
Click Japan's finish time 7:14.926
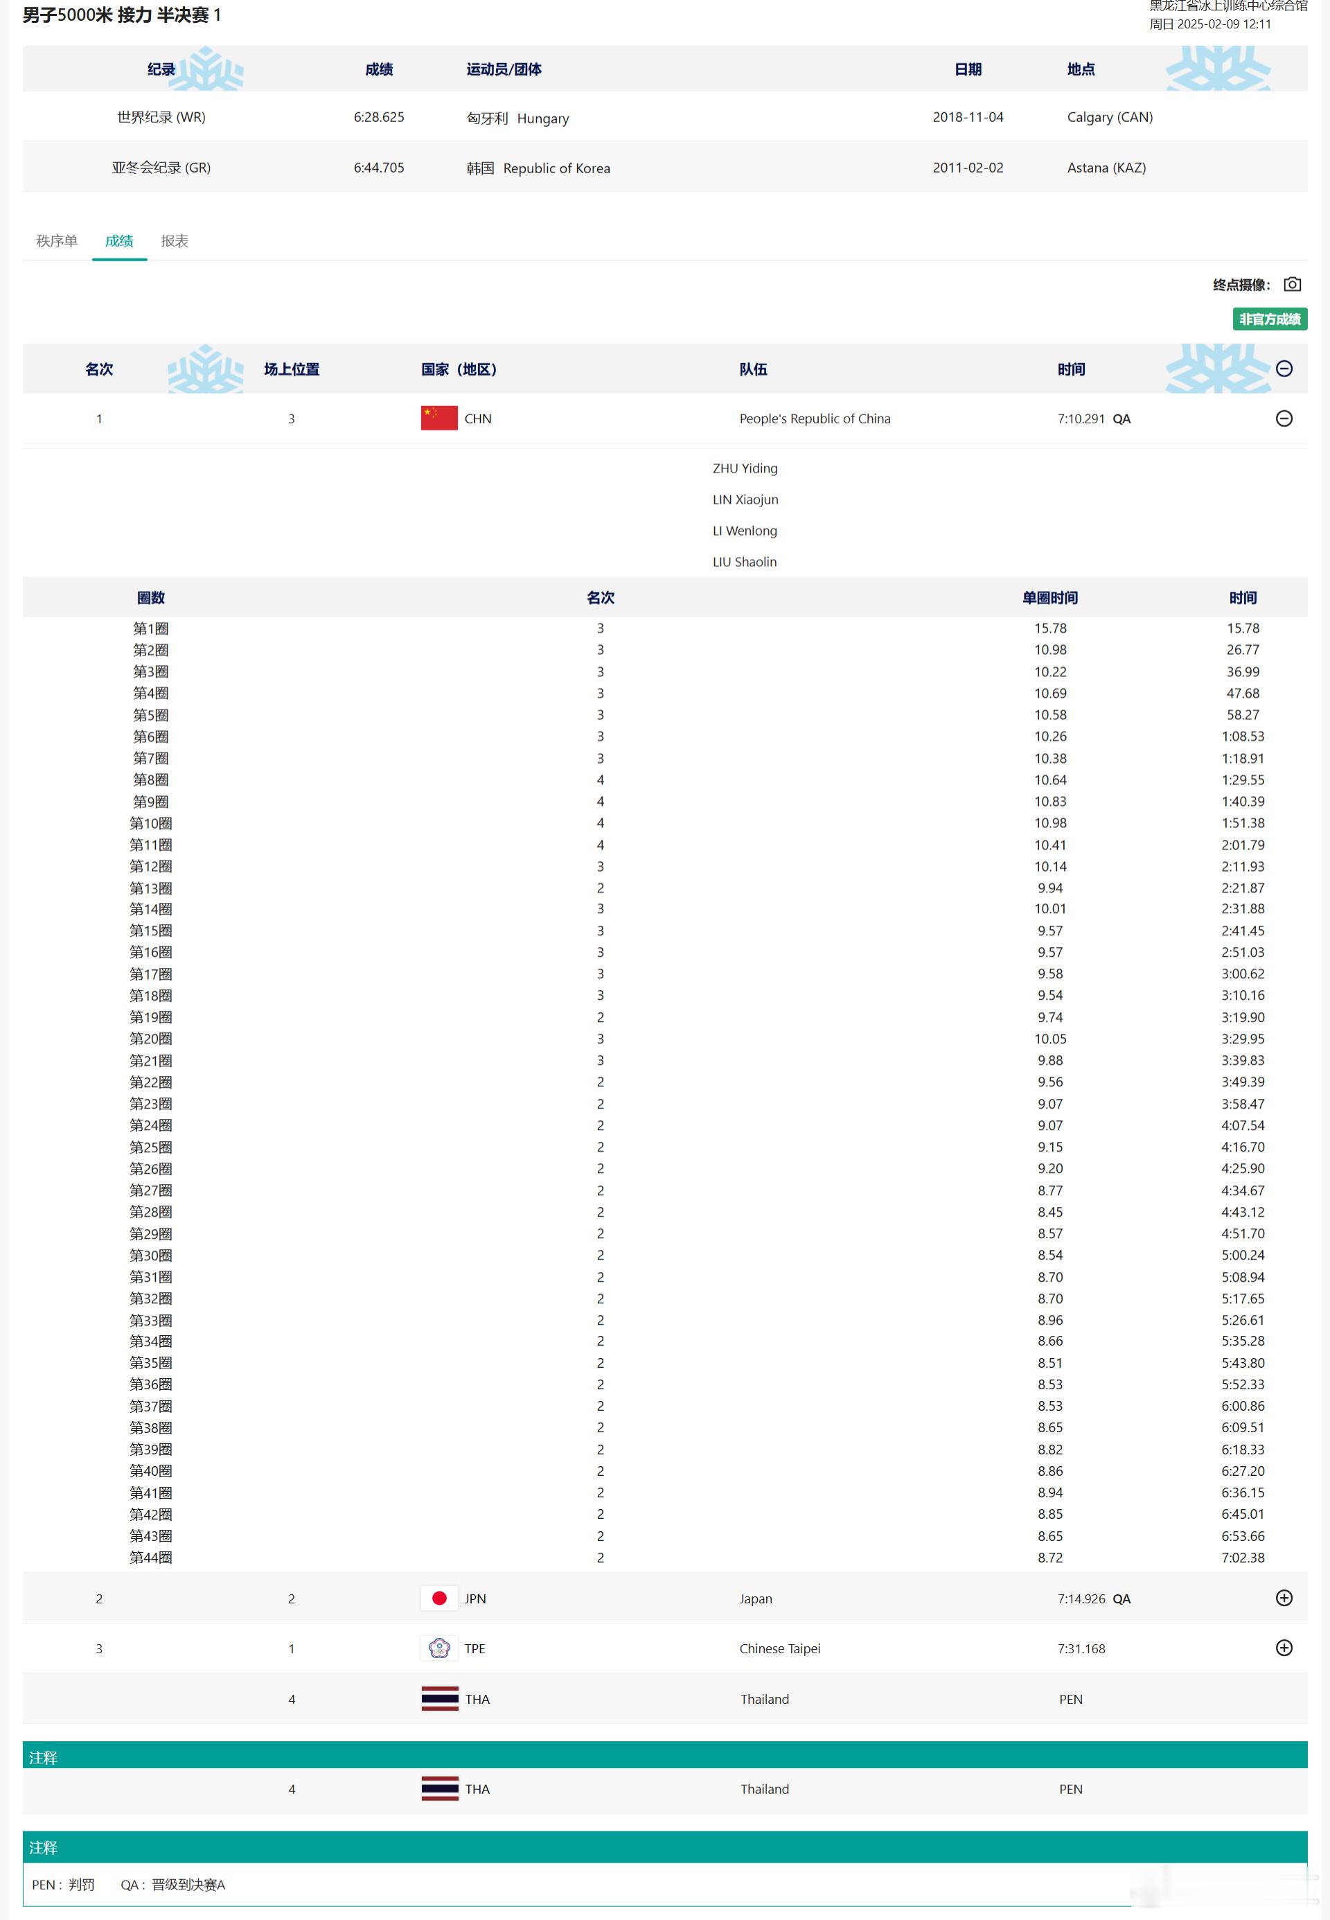1081,1598
